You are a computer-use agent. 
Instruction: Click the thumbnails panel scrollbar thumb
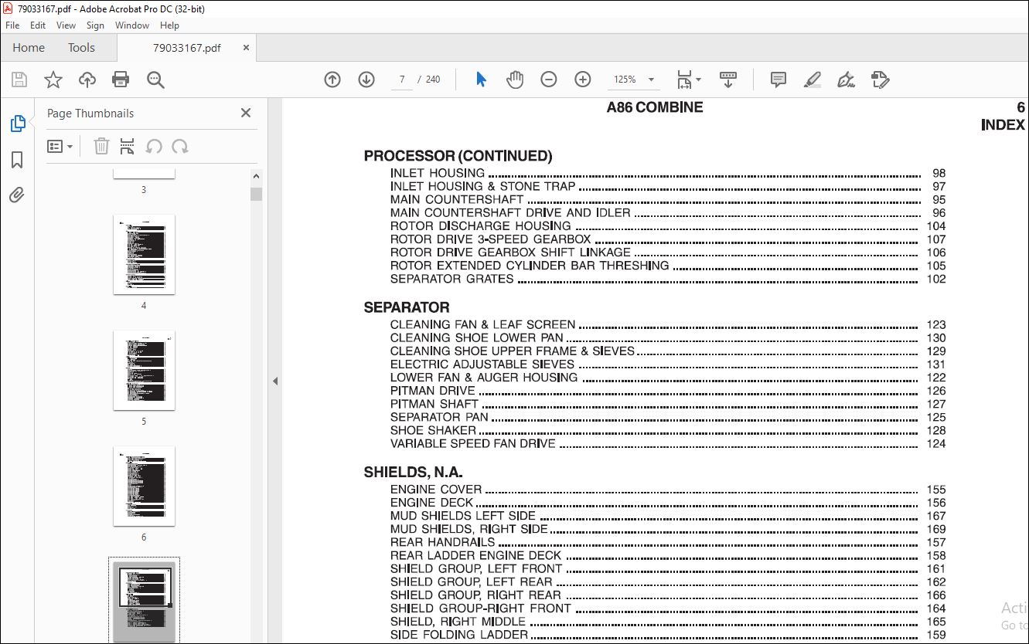tap(257, 194)
